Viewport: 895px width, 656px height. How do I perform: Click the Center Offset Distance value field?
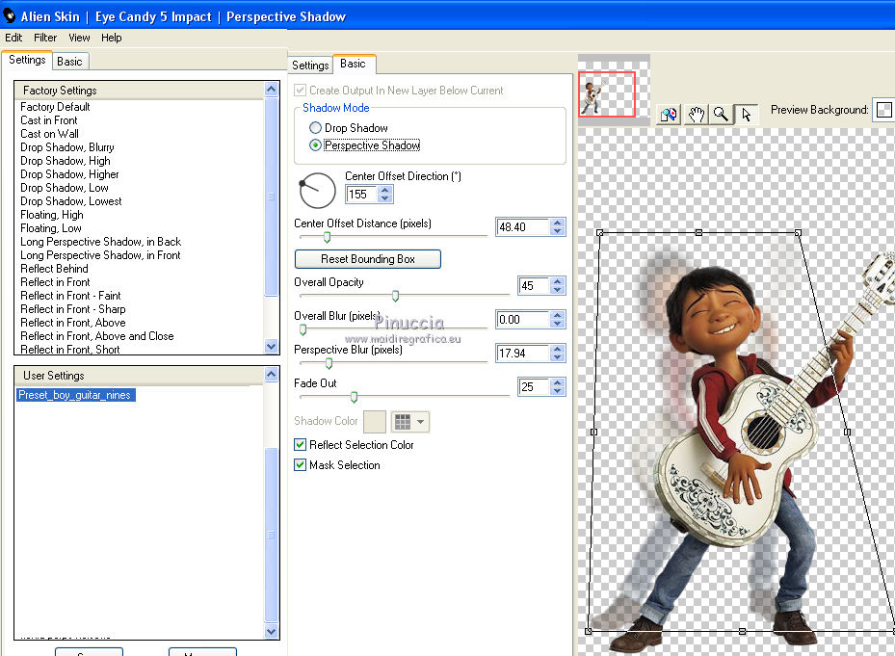(x=522, y=227)
